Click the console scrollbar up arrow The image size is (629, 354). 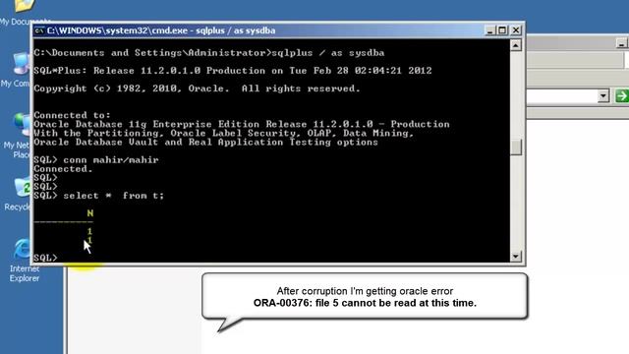(516, 45)
